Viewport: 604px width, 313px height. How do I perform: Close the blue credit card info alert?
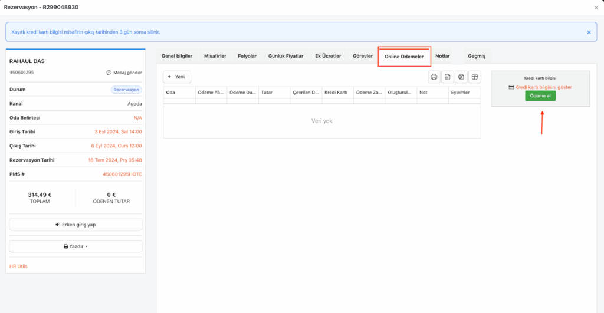coord(588,32)
